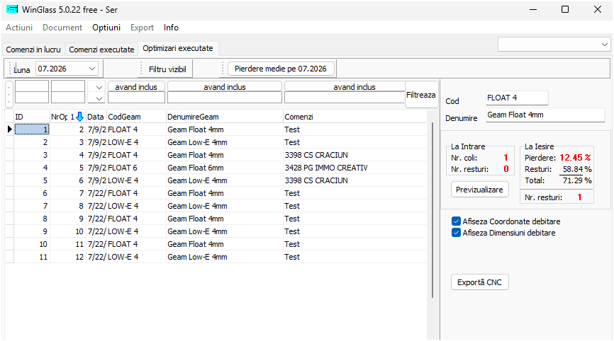Image resolution: width=614 pixels, height=341 pixels.
Task: Click avand inclus button above DenumireGeam
Action: 224,87
